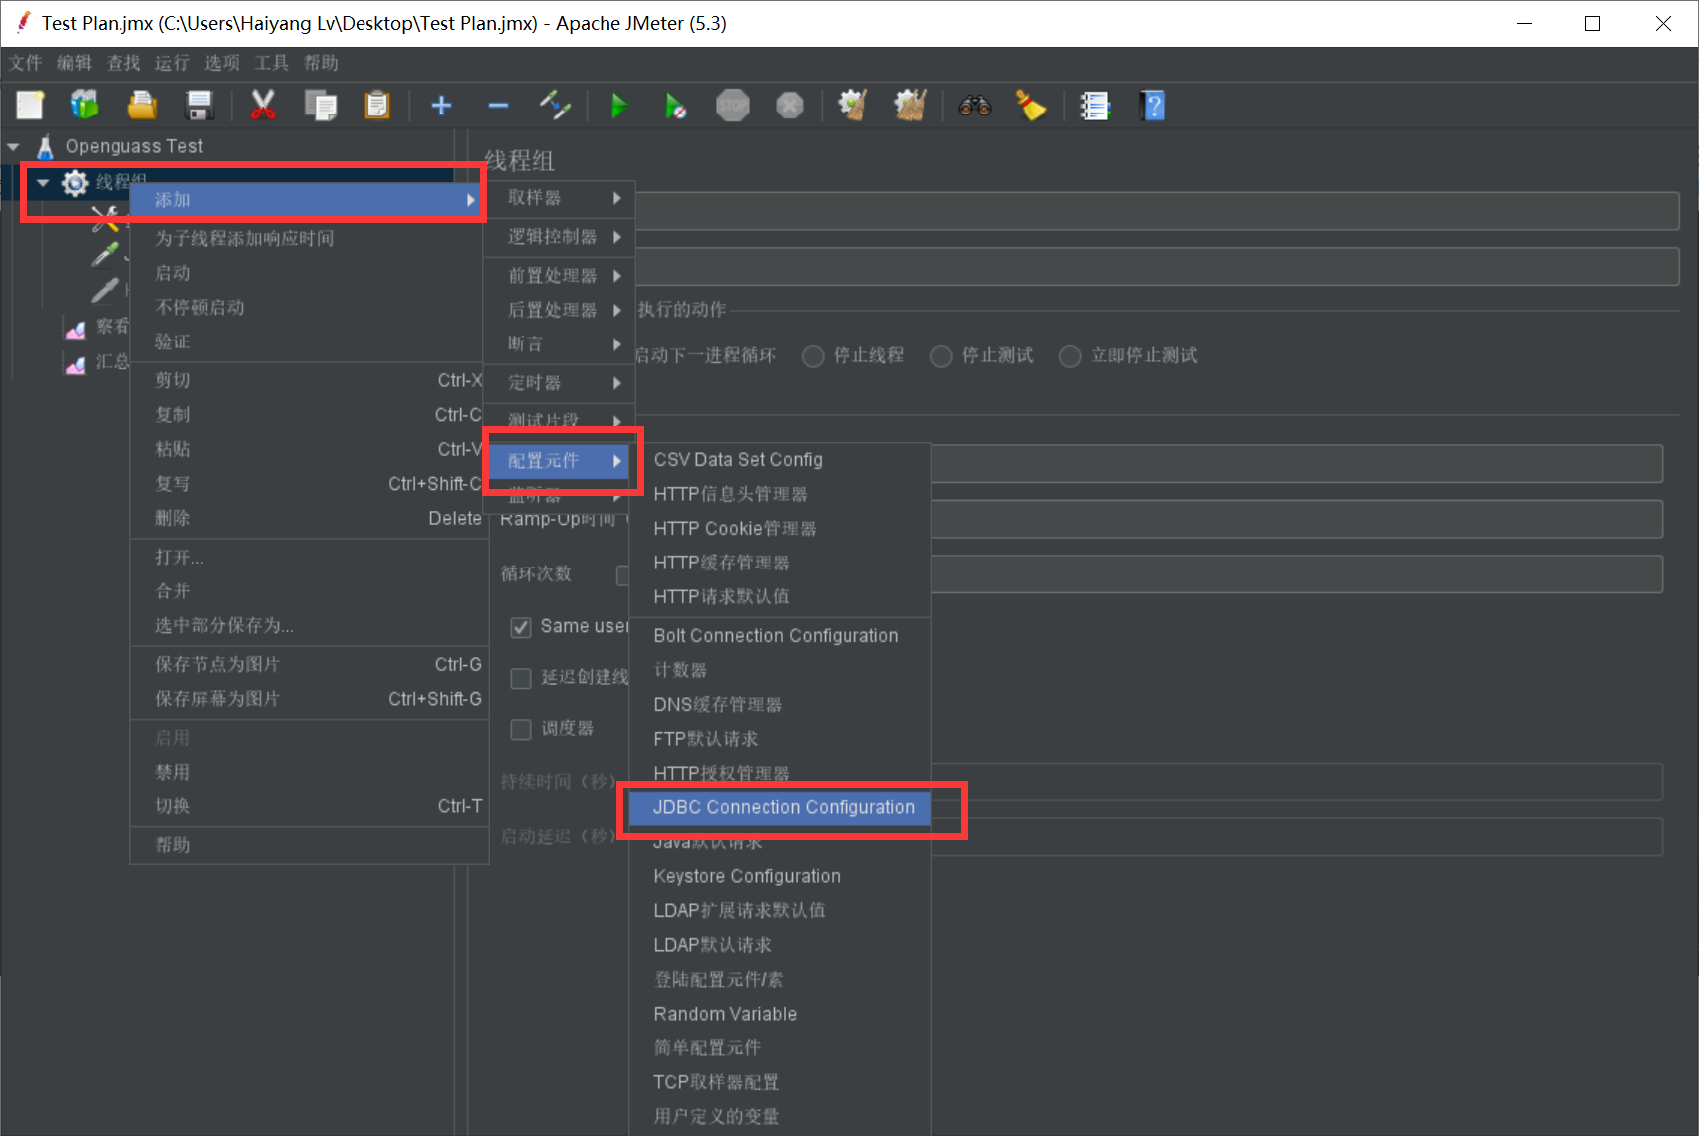Click the Toggle enable/disable icon
Screen dimensions: 1699x1136
click(555, 105)
